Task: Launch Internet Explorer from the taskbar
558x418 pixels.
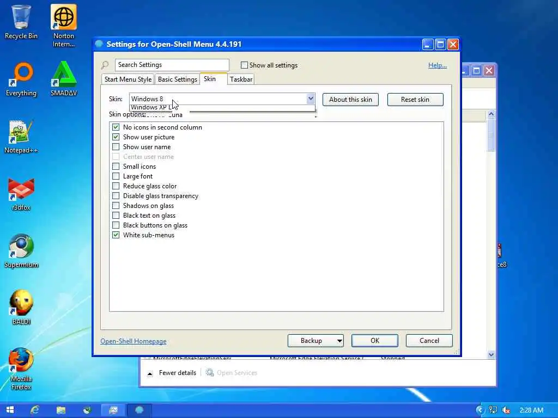Action: [35, 410]
